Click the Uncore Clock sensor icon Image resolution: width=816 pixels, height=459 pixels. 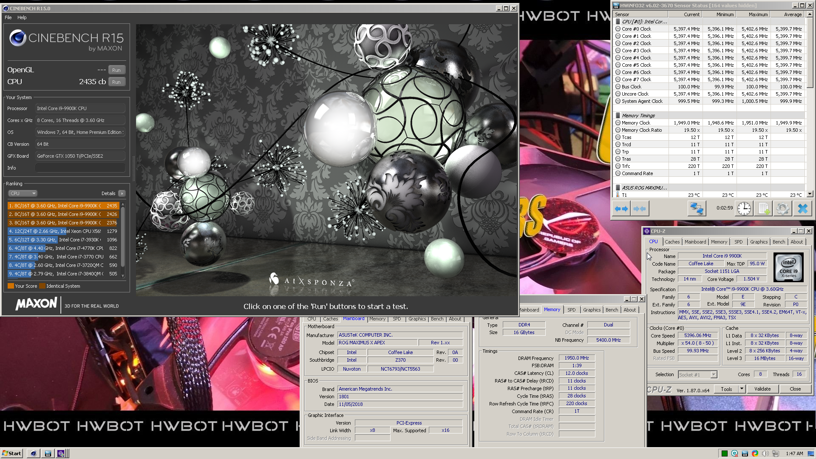click(618, 94)
